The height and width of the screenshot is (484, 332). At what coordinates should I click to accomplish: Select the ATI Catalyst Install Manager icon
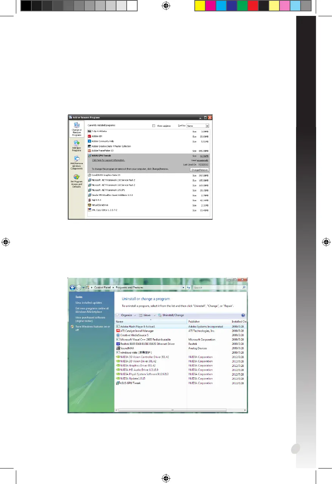pos(118,331)
